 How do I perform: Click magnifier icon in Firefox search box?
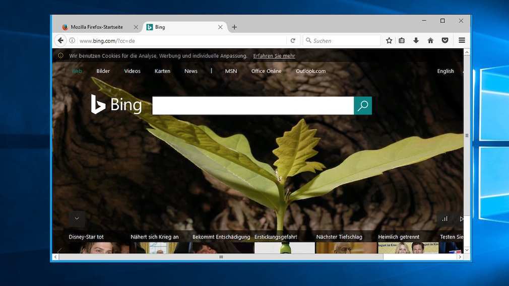[309, 40]
